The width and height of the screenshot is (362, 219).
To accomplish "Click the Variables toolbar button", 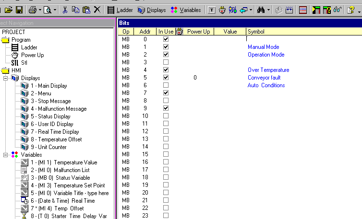I will (x=186, y=10).
